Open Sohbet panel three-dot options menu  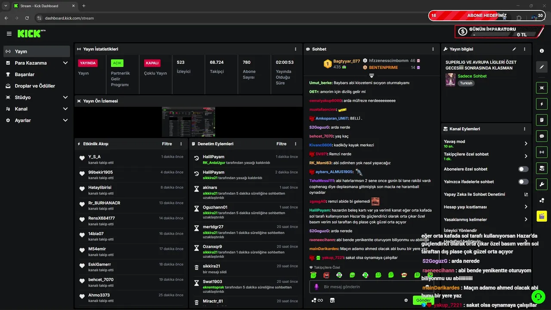coord(433,49)
